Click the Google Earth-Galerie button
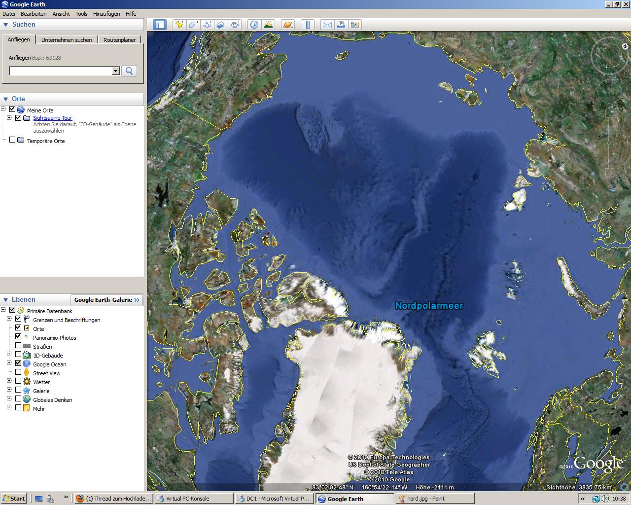The image size is (631, 505). pyautogui.click(x=106, y=299)
